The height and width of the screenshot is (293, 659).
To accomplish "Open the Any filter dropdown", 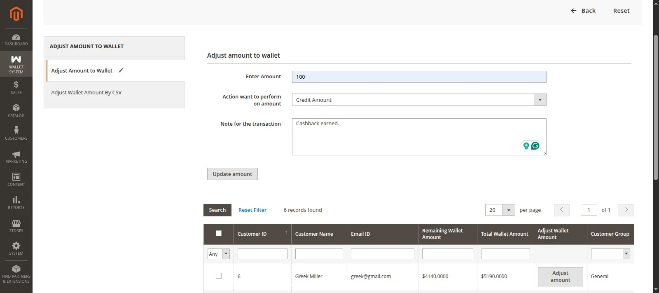I will [x=218, y=254].
